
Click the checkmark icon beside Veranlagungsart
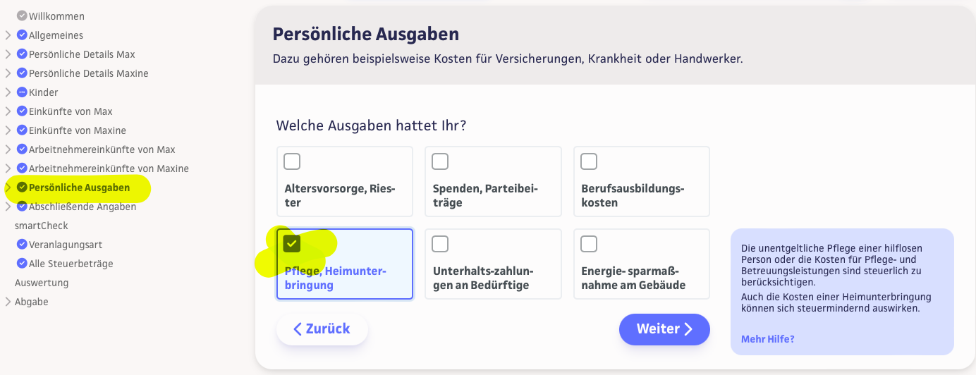(x=22, y=245)
